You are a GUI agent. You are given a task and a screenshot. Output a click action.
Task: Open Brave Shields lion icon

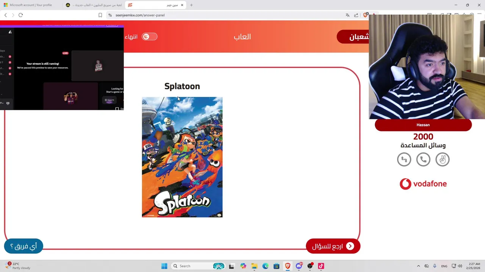tap(365, 15)
